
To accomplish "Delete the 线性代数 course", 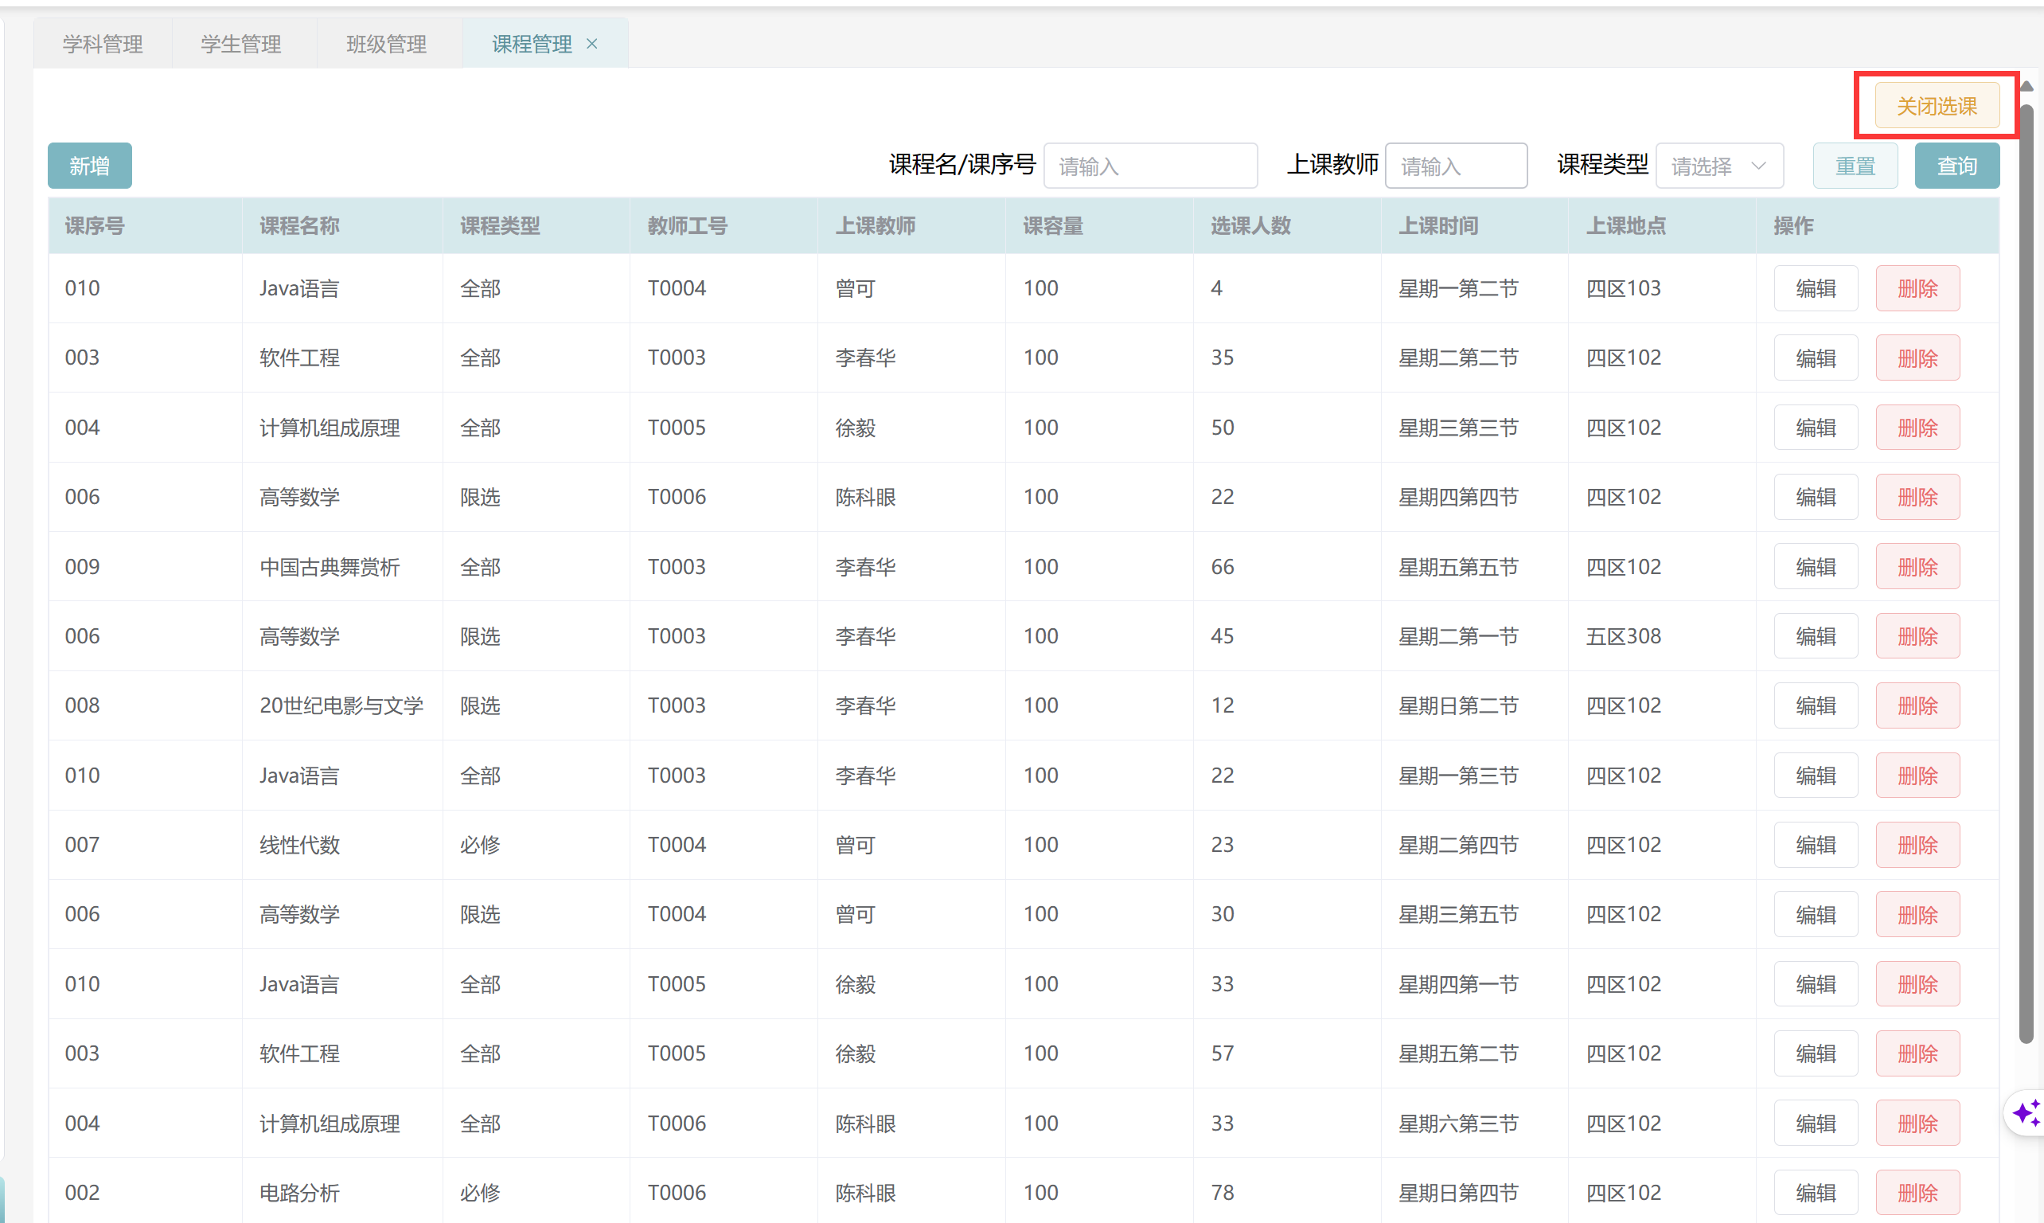I will coord(1917,845).
